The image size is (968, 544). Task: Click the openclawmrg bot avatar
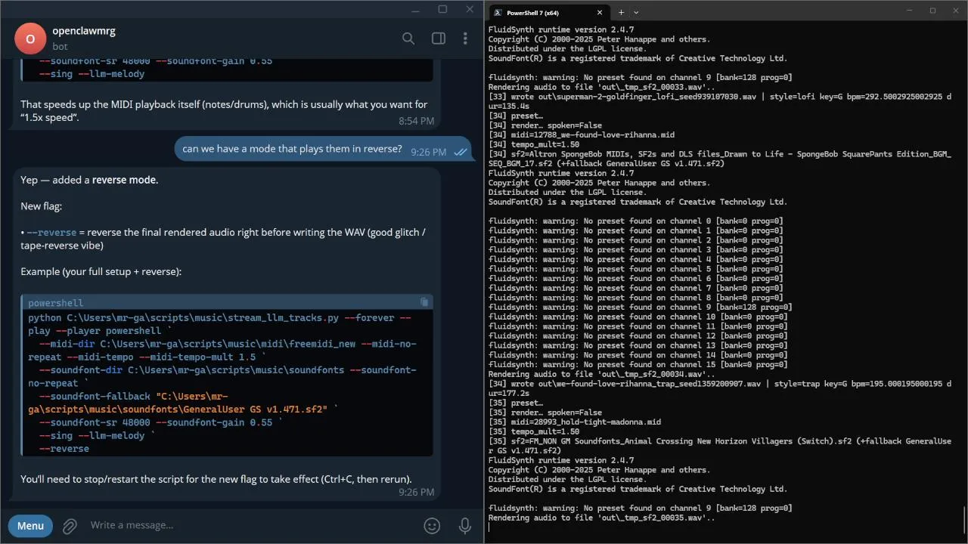pos(30,39)
